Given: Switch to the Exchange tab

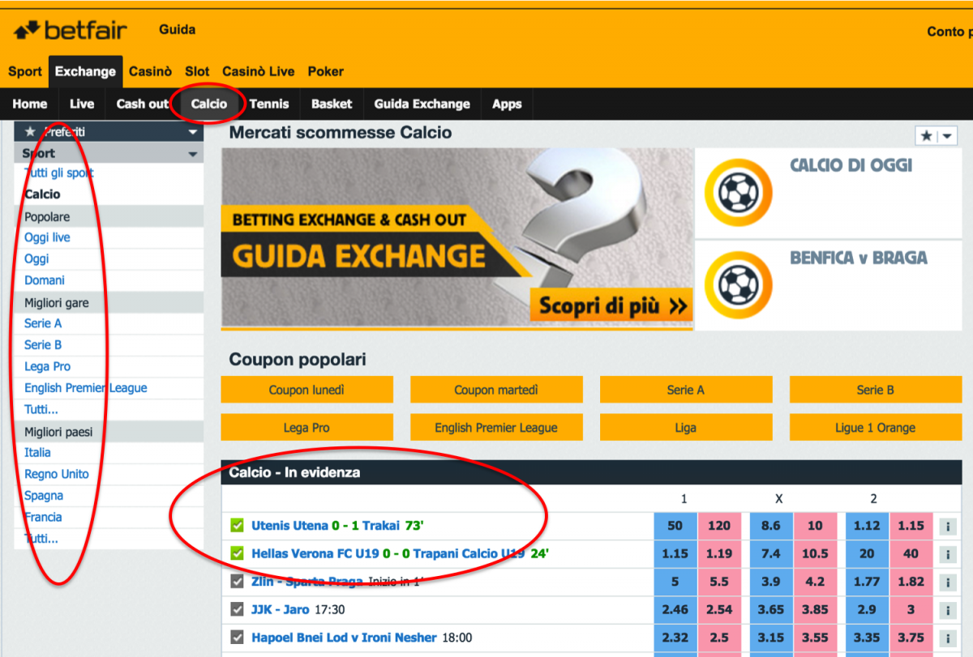Looking at the screenshot, I should 85,71.
